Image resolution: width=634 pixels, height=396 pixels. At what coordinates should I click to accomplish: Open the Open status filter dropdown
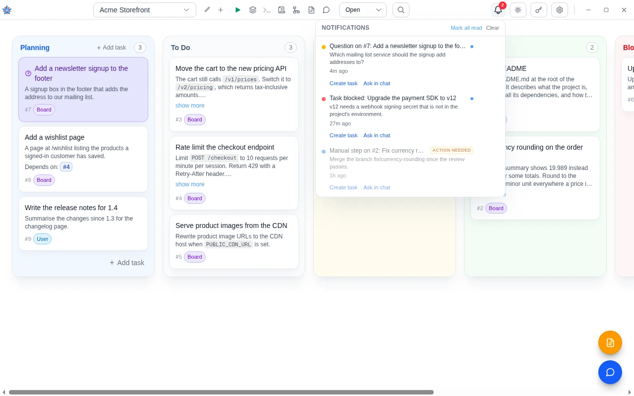point(363,10)
